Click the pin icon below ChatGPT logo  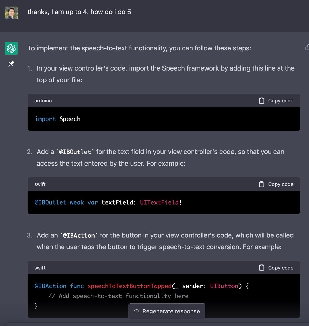[x=11, y=64]
